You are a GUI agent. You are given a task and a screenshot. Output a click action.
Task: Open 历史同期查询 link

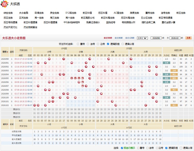pos(30,27)
